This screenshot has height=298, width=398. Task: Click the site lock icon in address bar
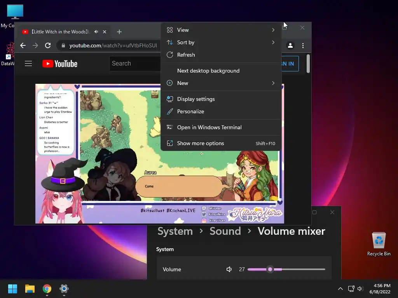pyautogui.click(x=63, y=45)
